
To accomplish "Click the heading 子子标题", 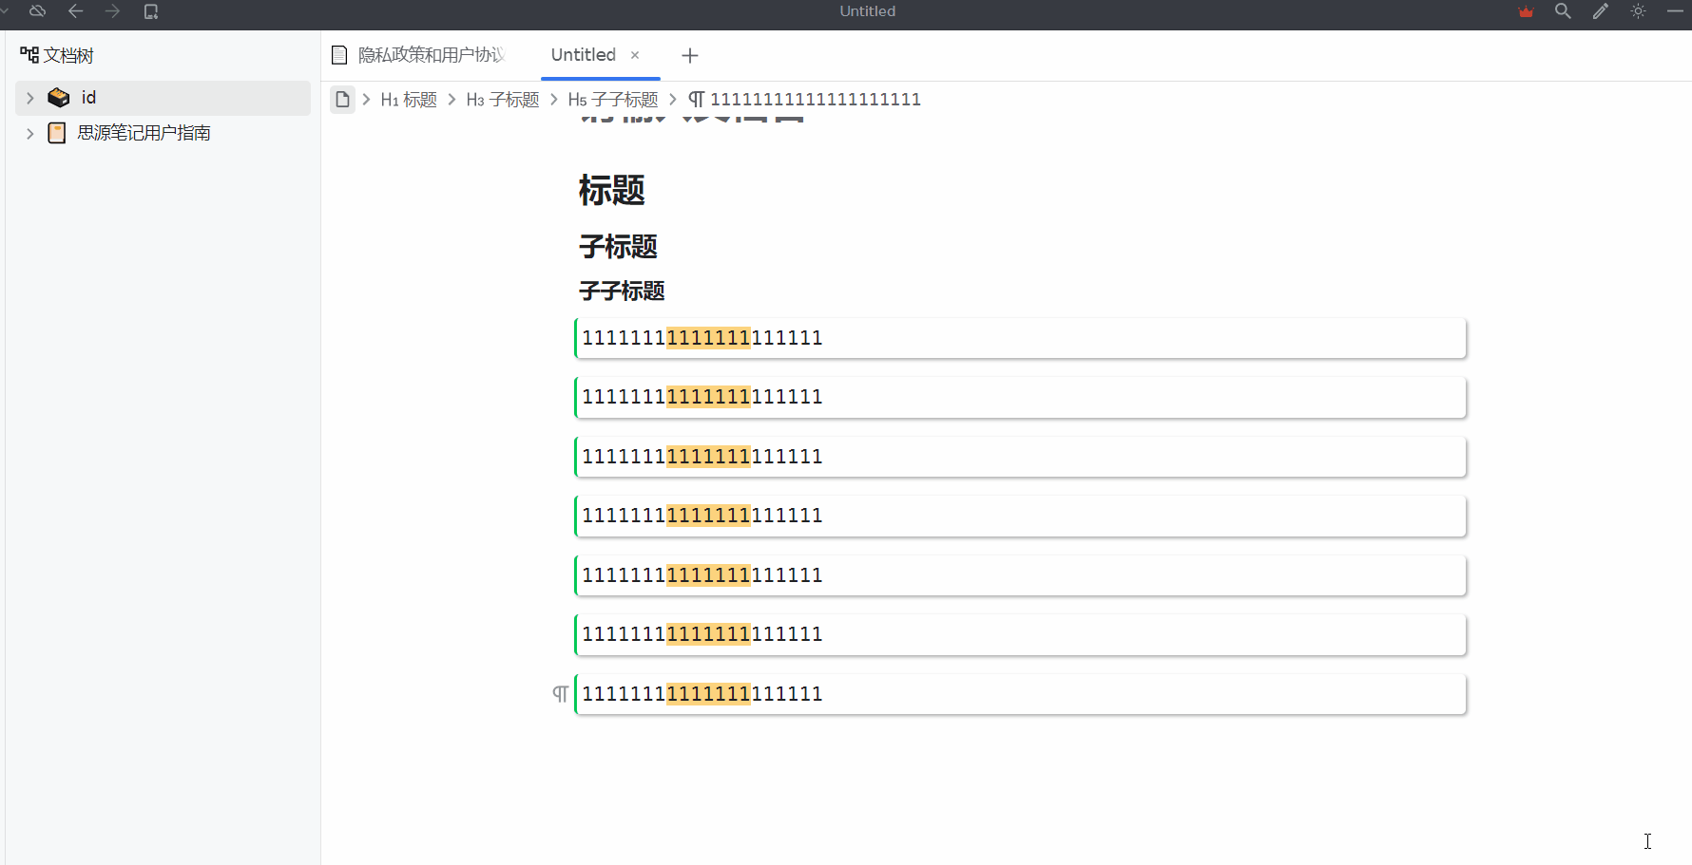I will pyautogui.click(x=623, y=291).
